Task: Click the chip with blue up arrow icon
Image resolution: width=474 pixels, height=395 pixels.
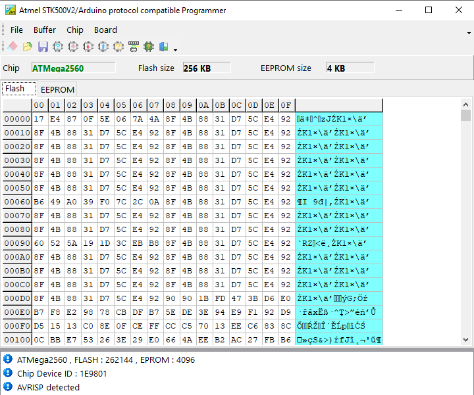Action: point(103,47)
